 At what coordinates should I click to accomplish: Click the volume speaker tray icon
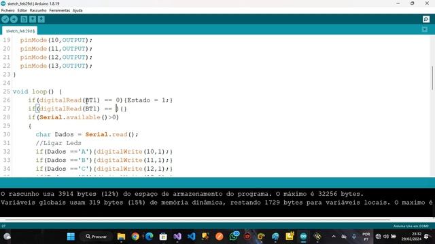coord(386,237)
